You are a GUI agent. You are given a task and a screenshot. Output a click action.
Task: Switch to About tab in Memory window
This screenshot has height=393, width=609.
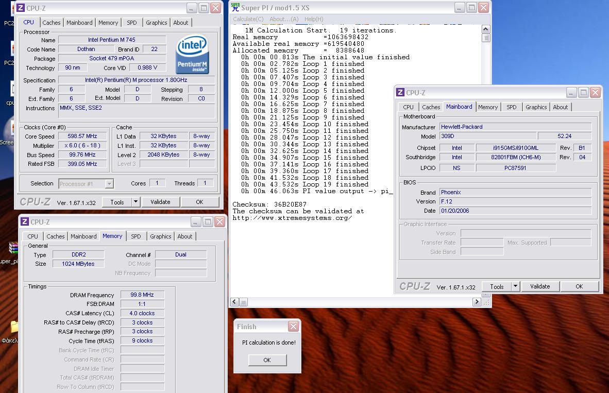point(185,236)
